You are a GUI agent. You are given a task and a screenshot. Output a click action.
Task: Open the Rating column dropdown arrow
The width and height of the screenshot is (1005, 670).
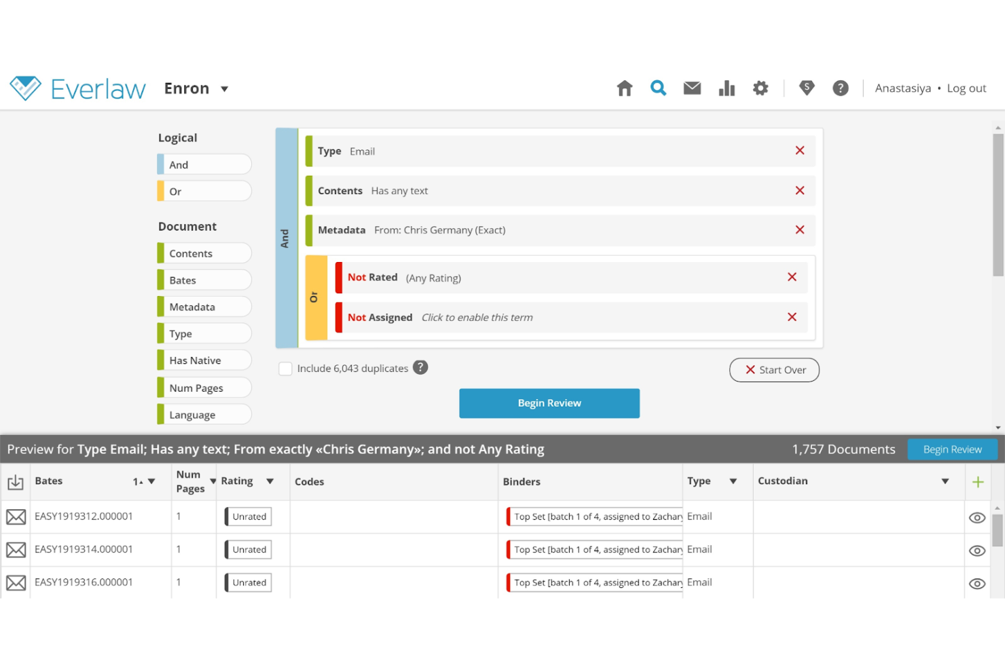click(270, 481)
